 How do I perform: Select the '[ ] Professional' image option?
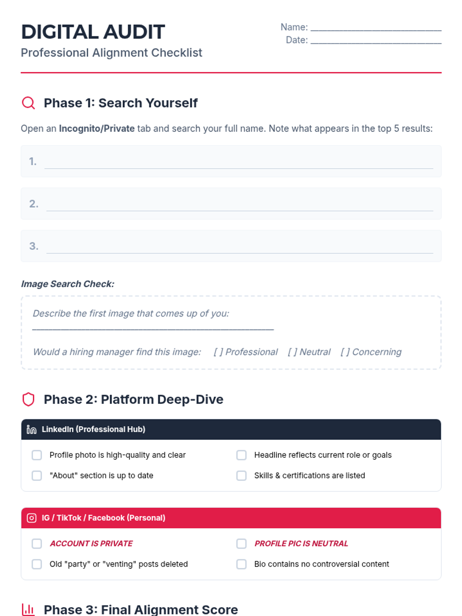click(246, 352)
